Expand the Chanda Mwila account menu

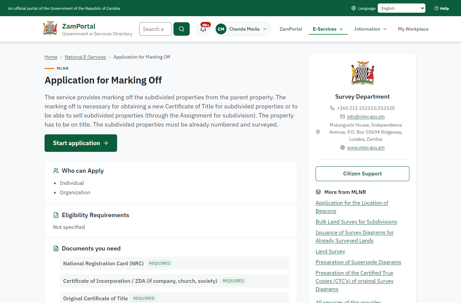[243, 29]
